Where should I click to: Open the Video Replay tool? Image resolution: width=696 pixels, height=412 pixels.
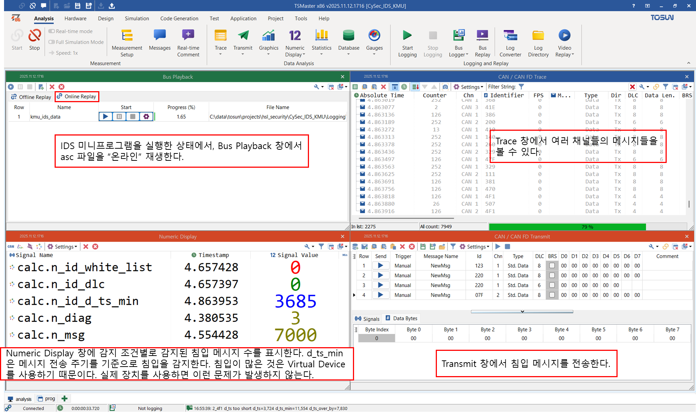[x=564, y=42]
